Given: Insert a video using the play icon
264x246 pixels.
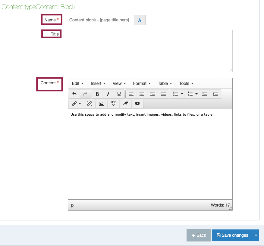Looking at the screenshot, I should point(137,104).
